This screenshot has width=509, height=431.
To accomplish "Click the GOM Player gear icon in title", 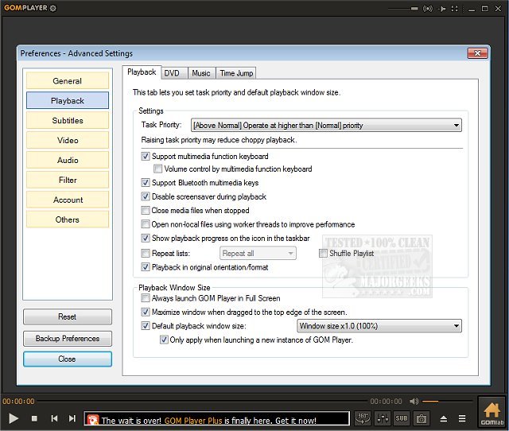I will click(x=52, y=8).
